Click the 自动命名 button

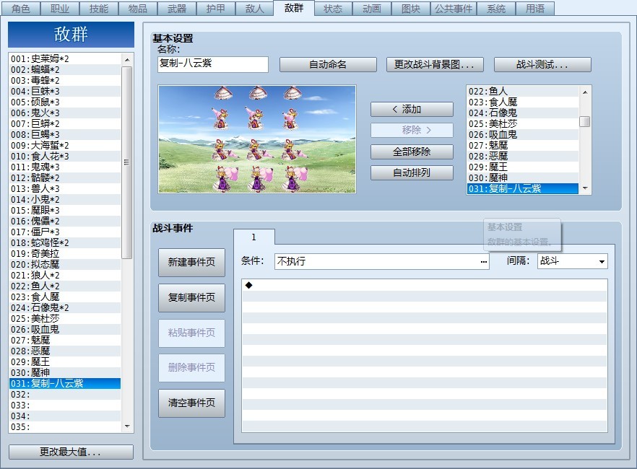tap(328, 64)
